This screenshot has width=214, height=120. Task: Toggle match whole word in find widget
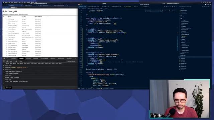[160, 11]
